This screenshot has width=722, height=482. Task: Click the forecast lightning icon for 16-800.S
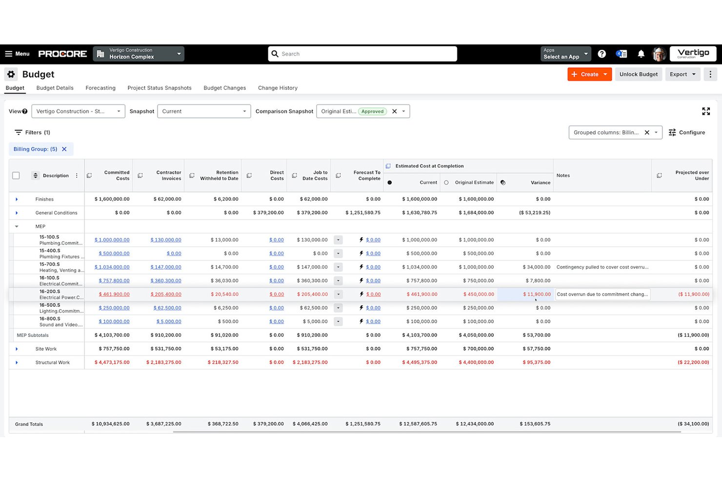tap(361, 321)
